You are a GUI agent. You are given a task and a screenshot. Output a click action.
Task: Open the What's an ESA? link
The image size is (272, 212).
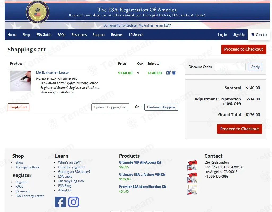click(69, 162)
